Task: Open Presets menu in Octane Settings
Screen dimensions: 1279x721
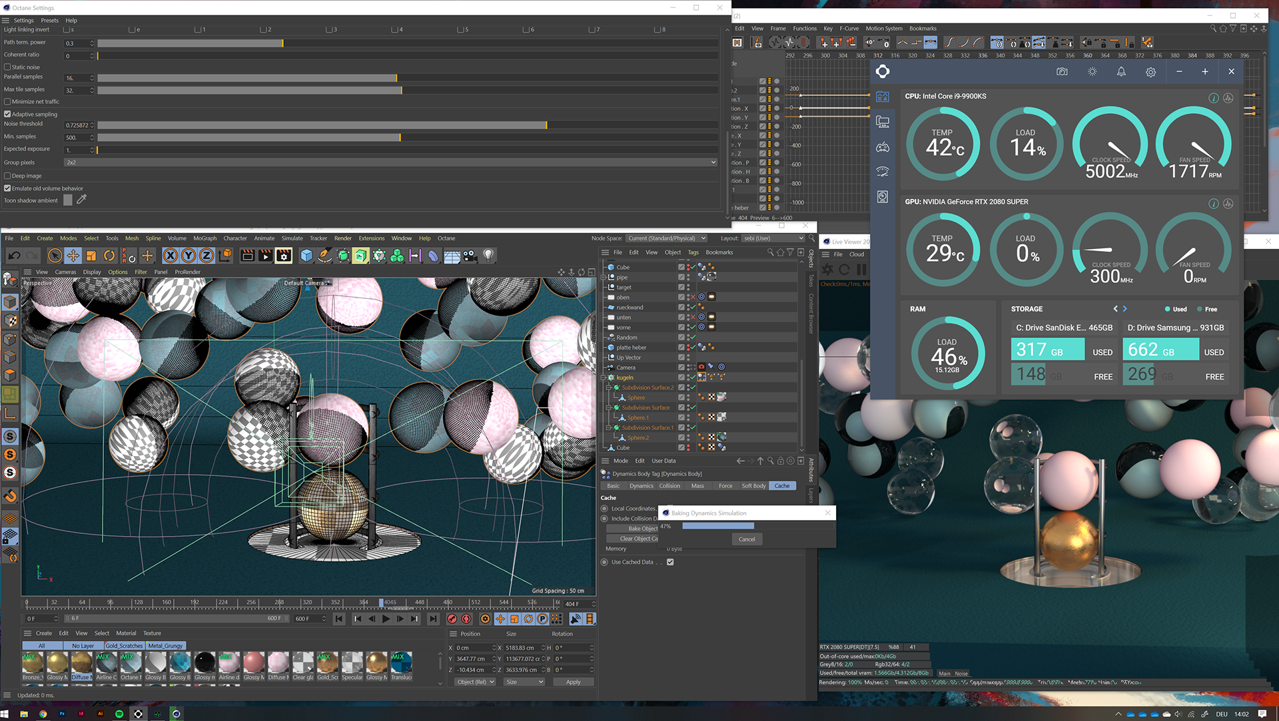Action: tap(49, 21)
